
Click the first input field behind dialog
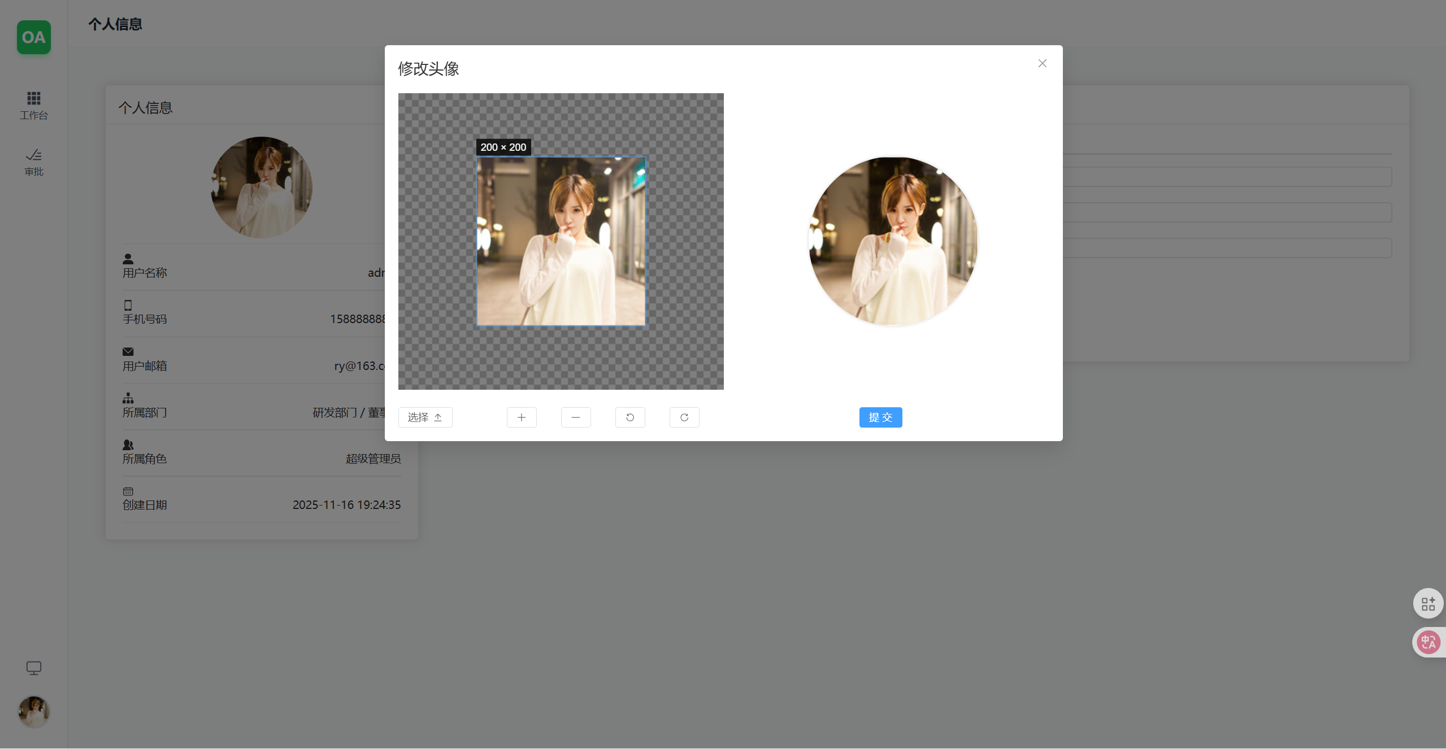(x=1226, y=177)
